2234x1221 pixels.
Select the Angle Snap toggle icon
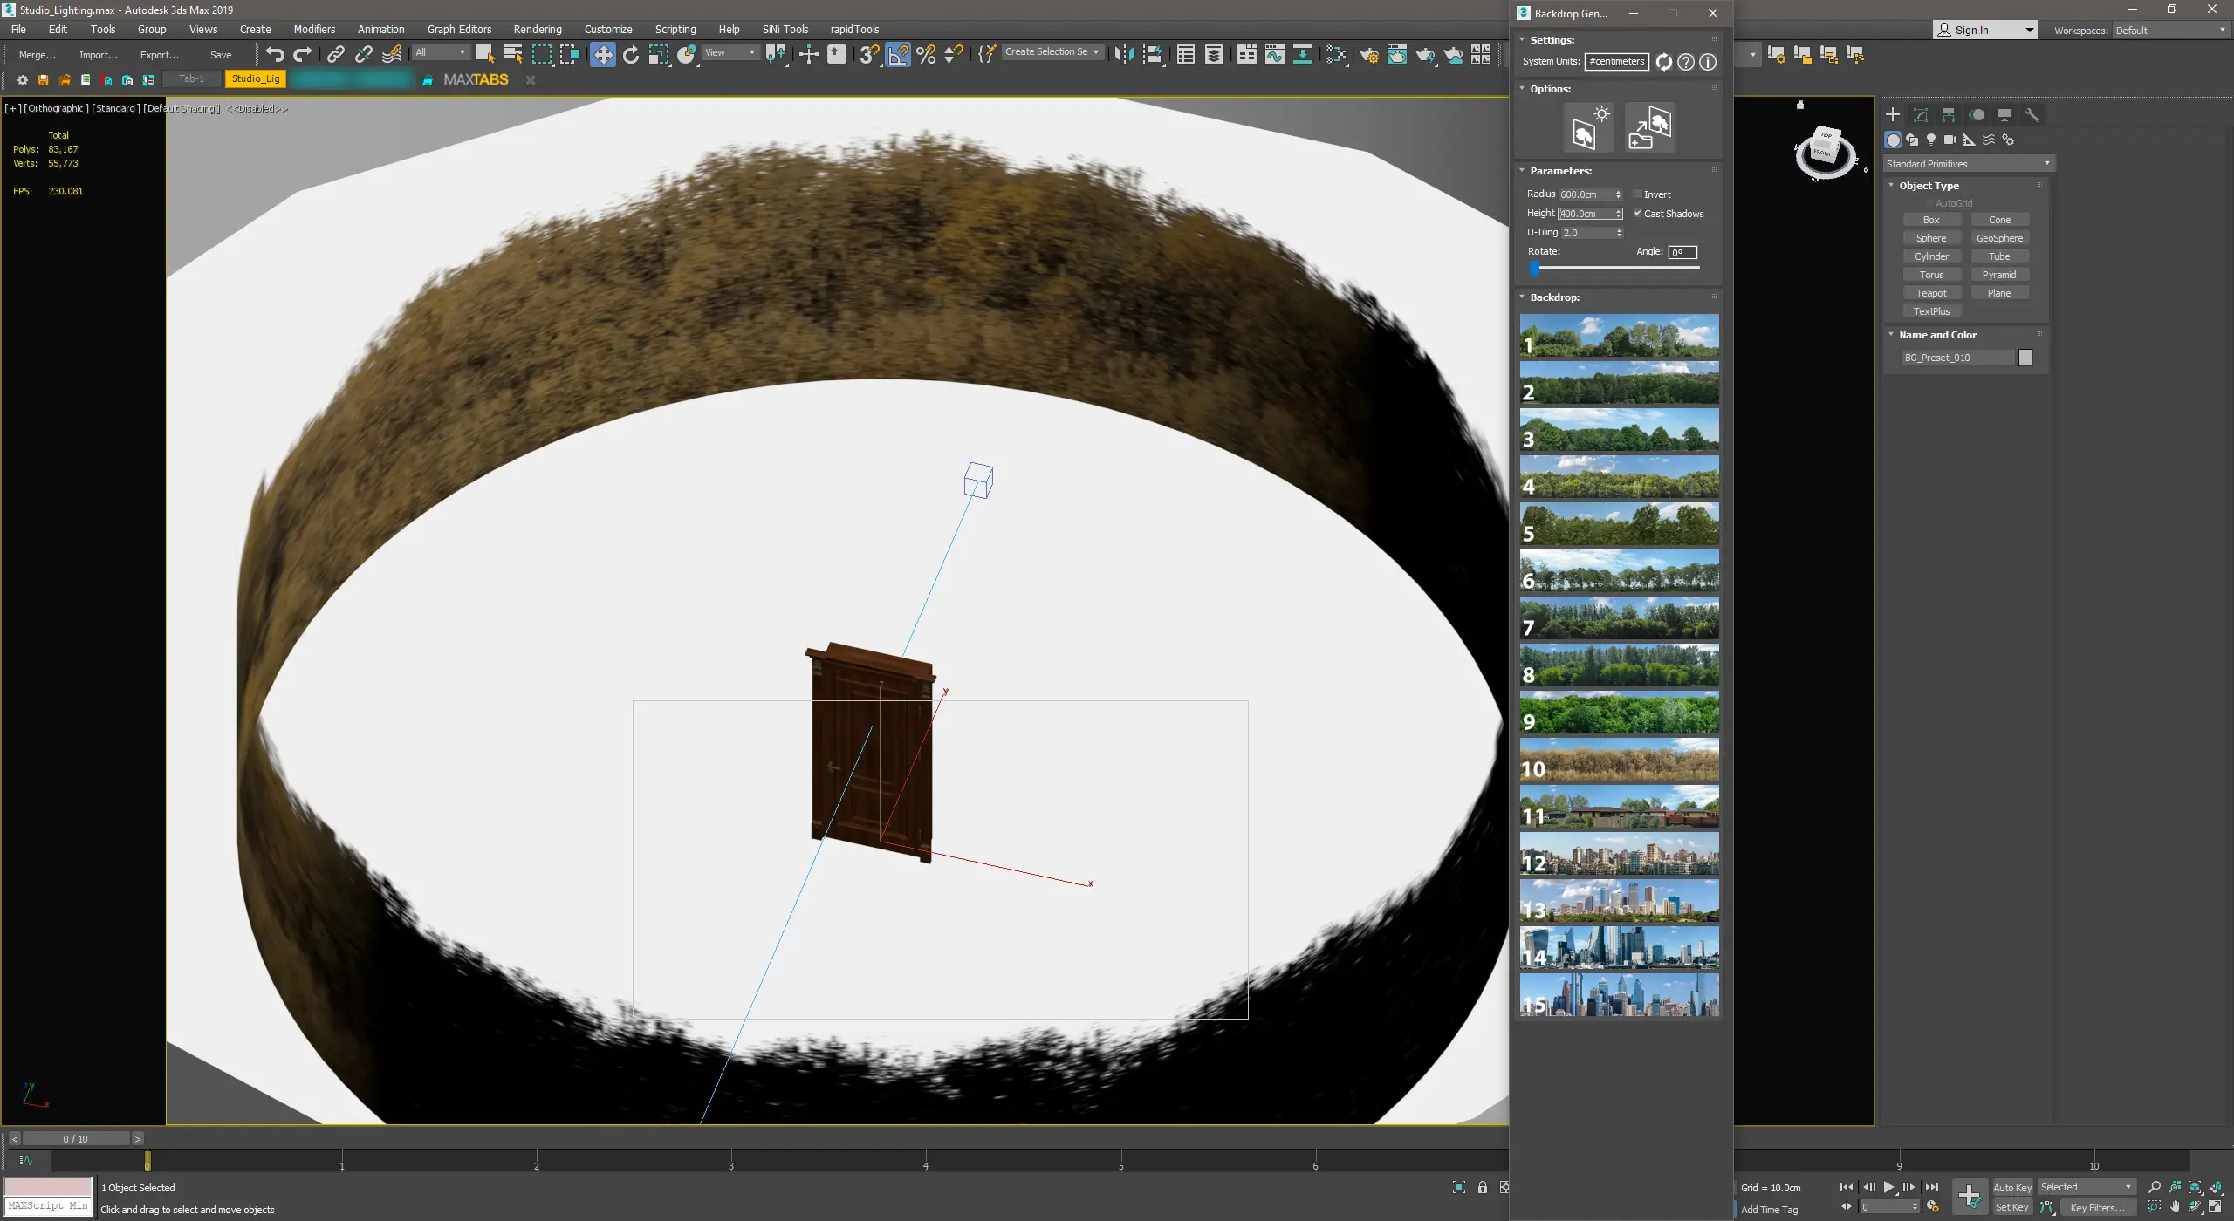tap(898, 54)
